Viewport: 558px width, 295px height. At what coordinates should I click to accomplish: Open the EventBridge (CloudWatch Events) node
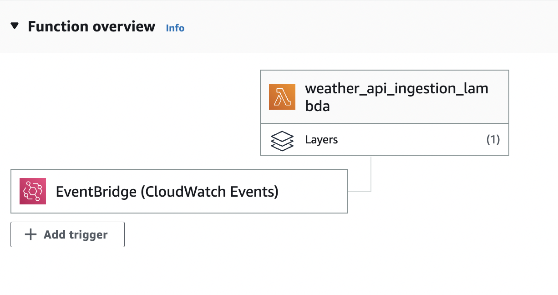(x=178, y=191)
